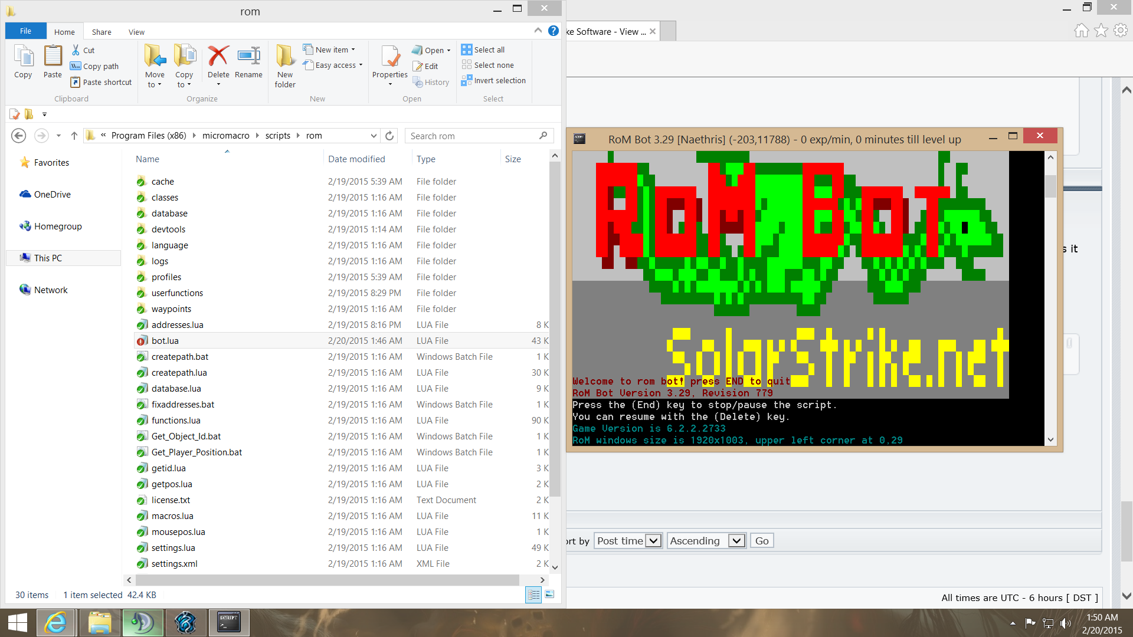Click the Explorer help question mark icon
The width and height of the screenshot is (1133, 637).
tap(553, 31)
